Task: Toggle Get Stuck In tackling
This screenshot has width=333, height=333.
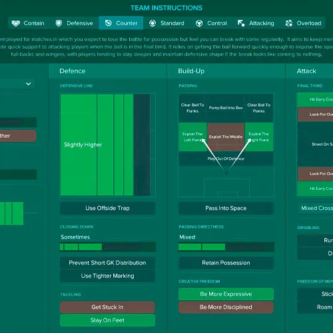Action: [x=107, y=307]
